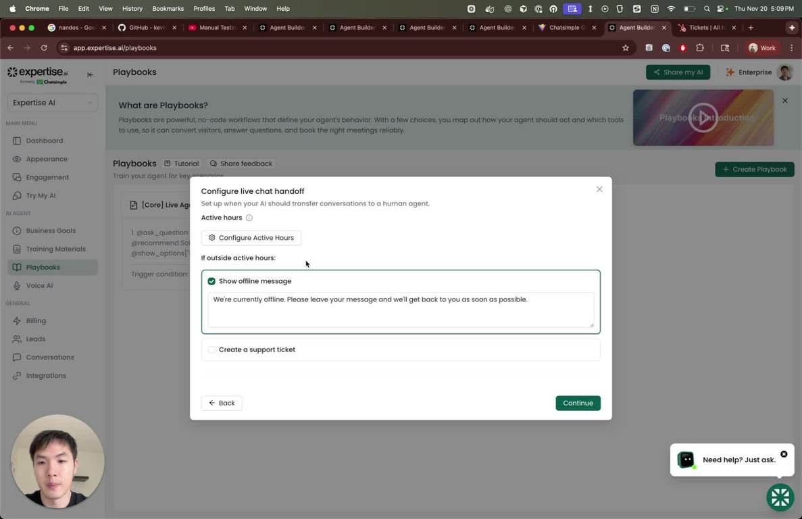Click the Chrome three-dot menu
This screenshot has width=802, height=519.
pyautogui.click(x=791, y=47)
